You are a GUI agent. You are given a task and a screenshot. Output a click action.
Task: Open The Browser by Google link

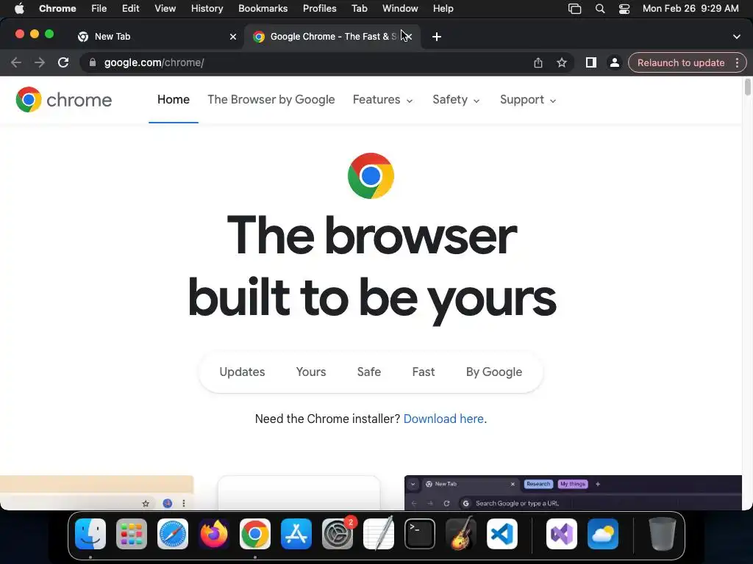pyautogui.click(x=271, y=100)
